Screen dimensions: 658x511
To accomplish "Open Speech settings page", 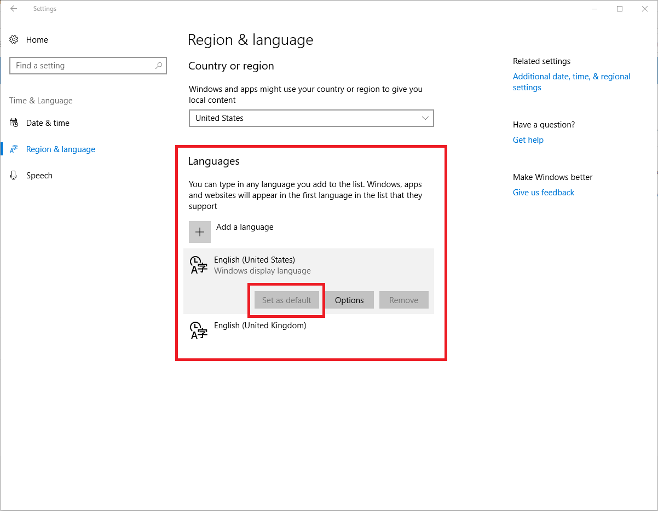I will click(39, 175).
